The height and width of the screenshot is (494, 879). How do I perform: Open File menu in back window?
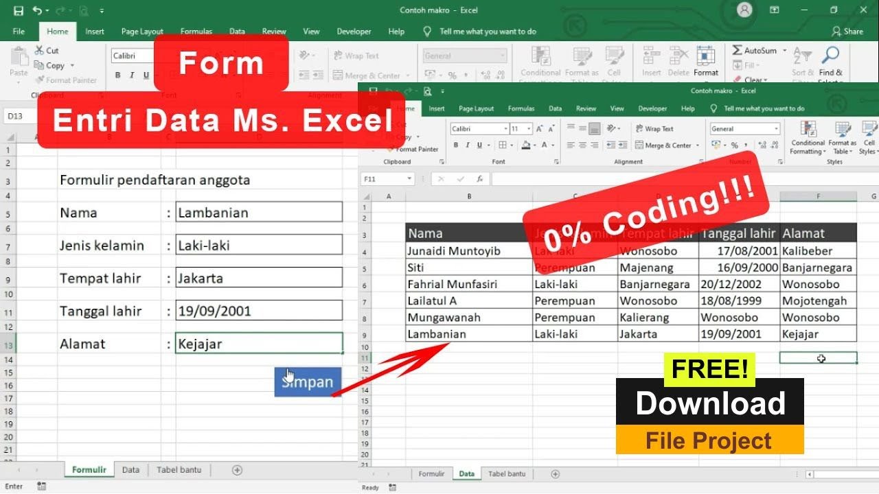click(19, 32)
